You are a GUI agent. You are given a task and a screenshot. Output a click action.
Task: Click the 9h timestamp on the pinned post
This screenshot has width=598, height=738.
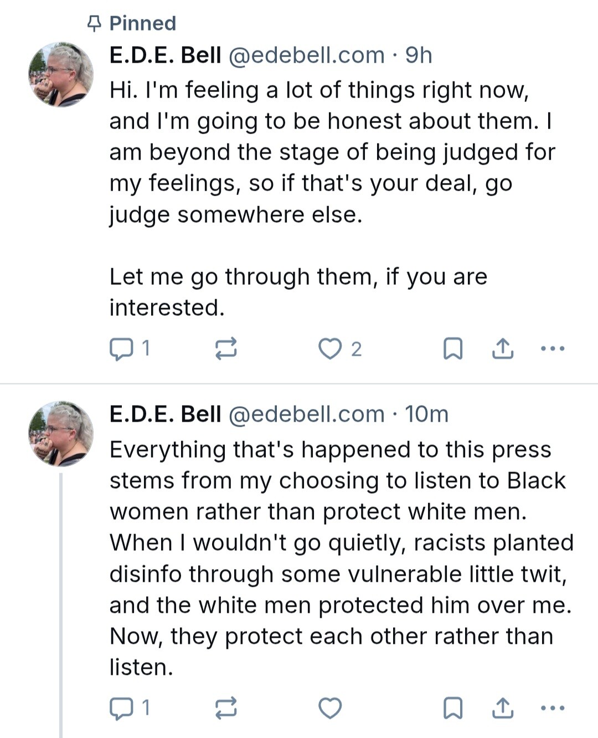(419, 55)
